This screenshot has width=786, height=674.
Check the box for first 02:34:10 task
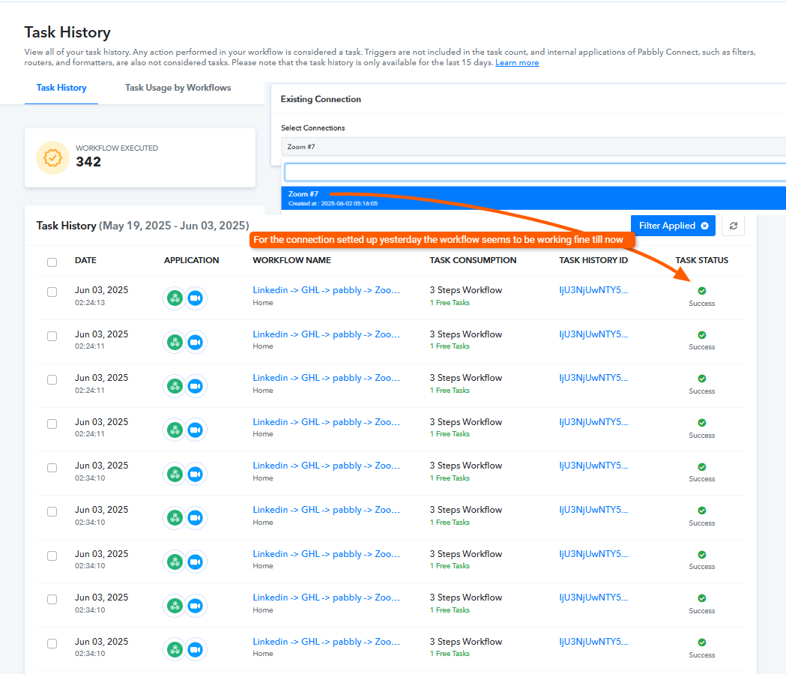point(52,467)
